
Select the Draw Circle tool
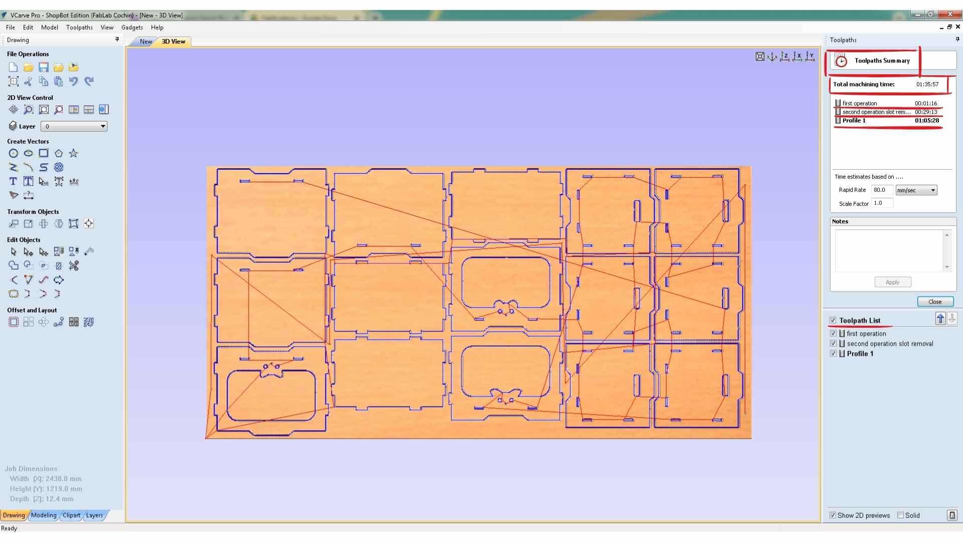pos(14,154)
